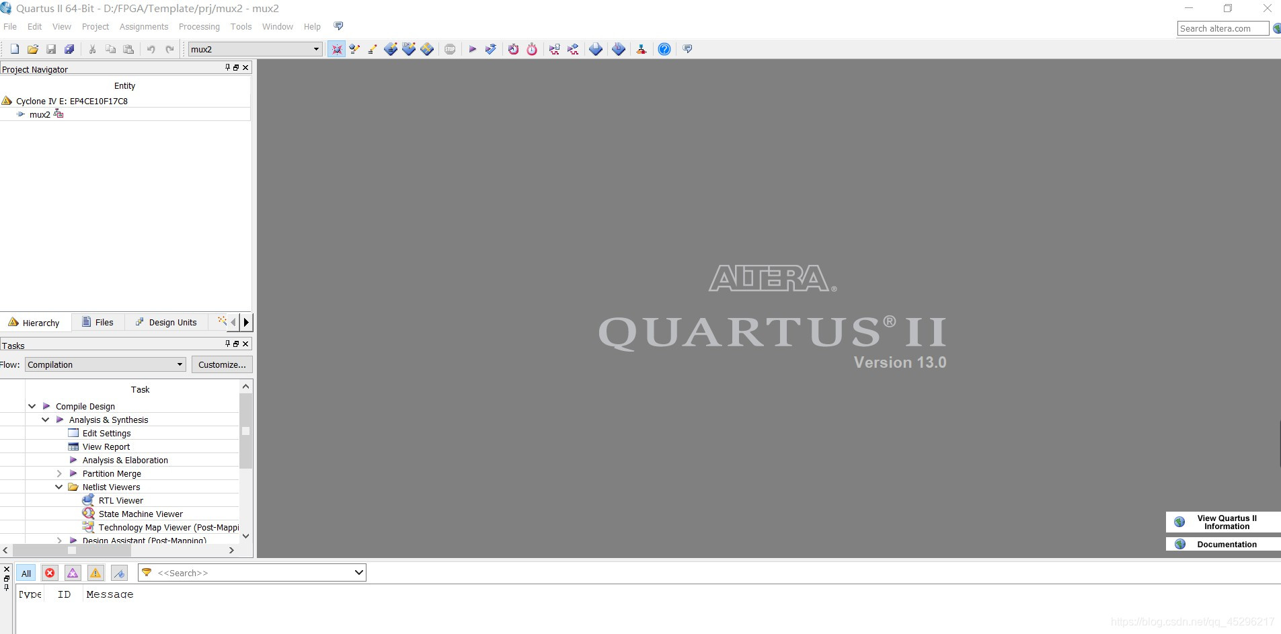Open the Tools menu

click(241, 27)
